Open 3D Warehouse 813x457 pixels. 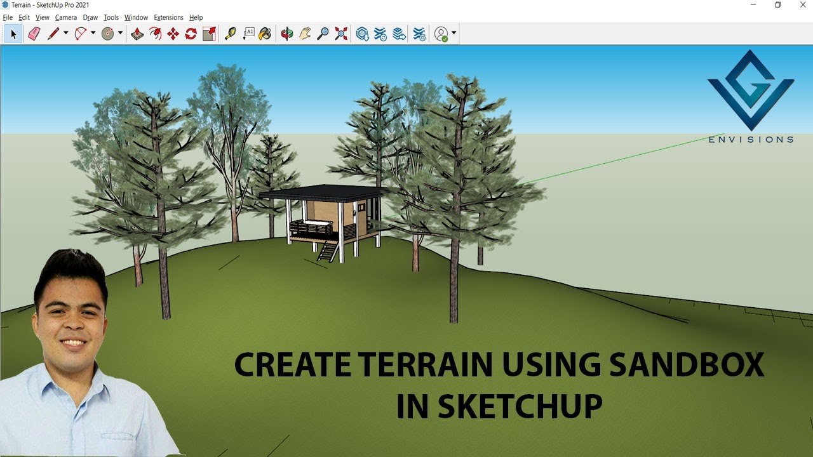coord(363,34)
